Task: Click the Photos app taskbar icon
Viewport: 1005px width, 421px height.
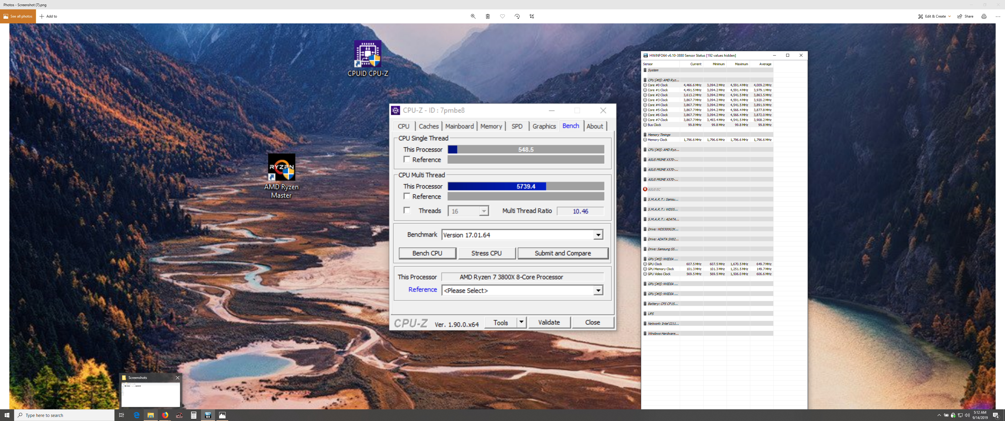Action: point(222,415)
